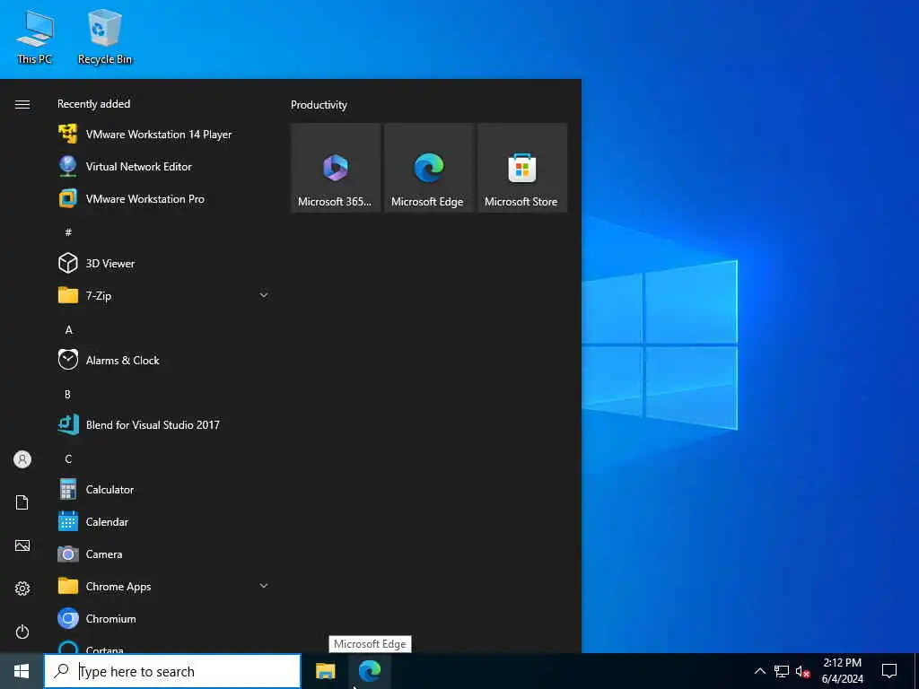919x689 pixels.
Task: Open Calculator app
Action: (x=163, y=489)
